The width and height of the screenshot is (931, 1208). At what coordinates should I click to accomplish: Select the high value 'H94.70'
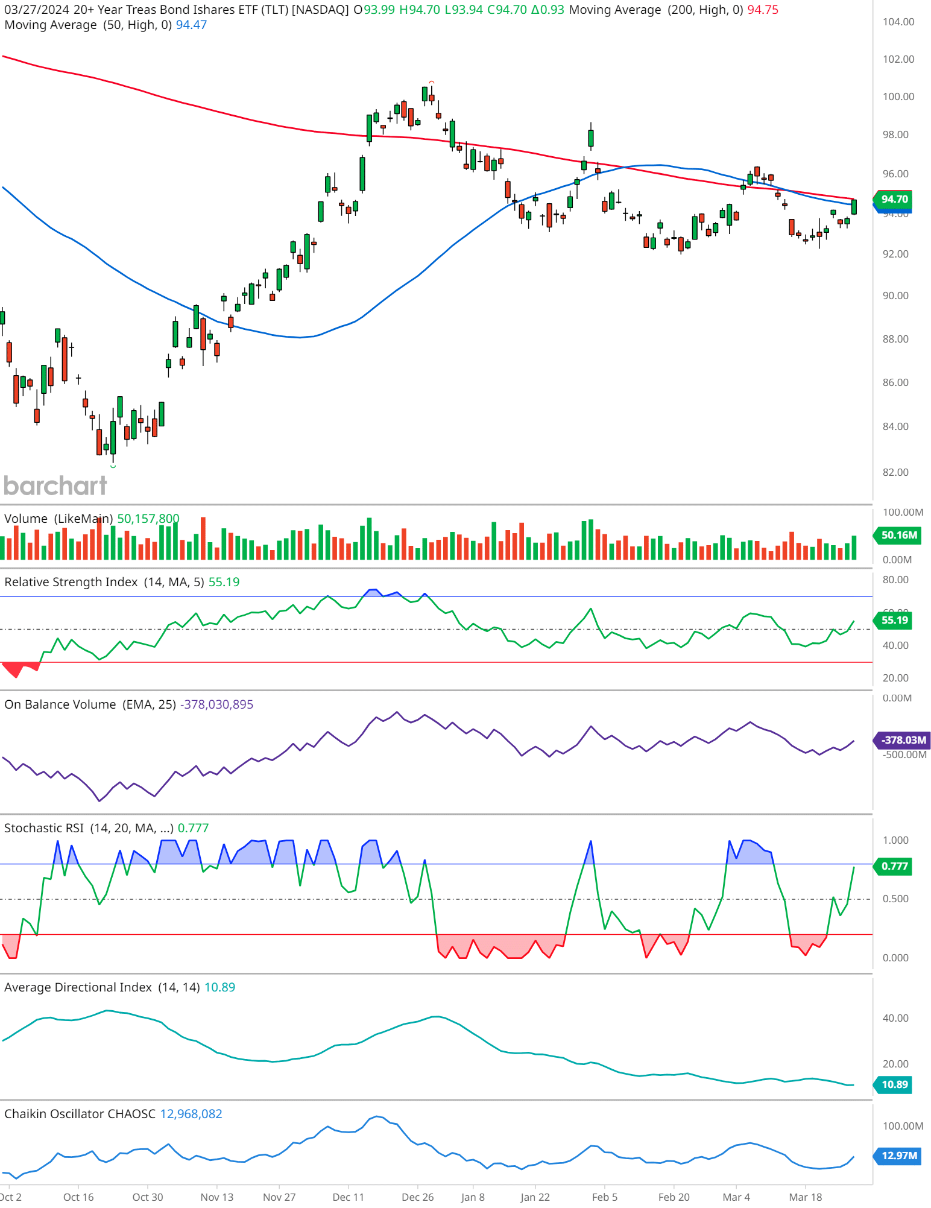click(420, 10)
